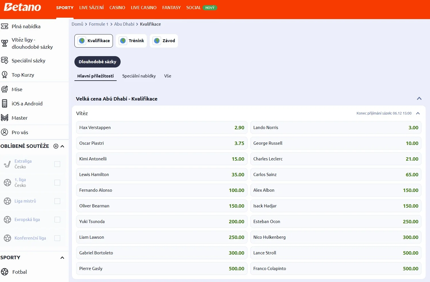The image size is (430, 282).
Task: Click the Pro vás profile icon
Action: tap(5, 132)
